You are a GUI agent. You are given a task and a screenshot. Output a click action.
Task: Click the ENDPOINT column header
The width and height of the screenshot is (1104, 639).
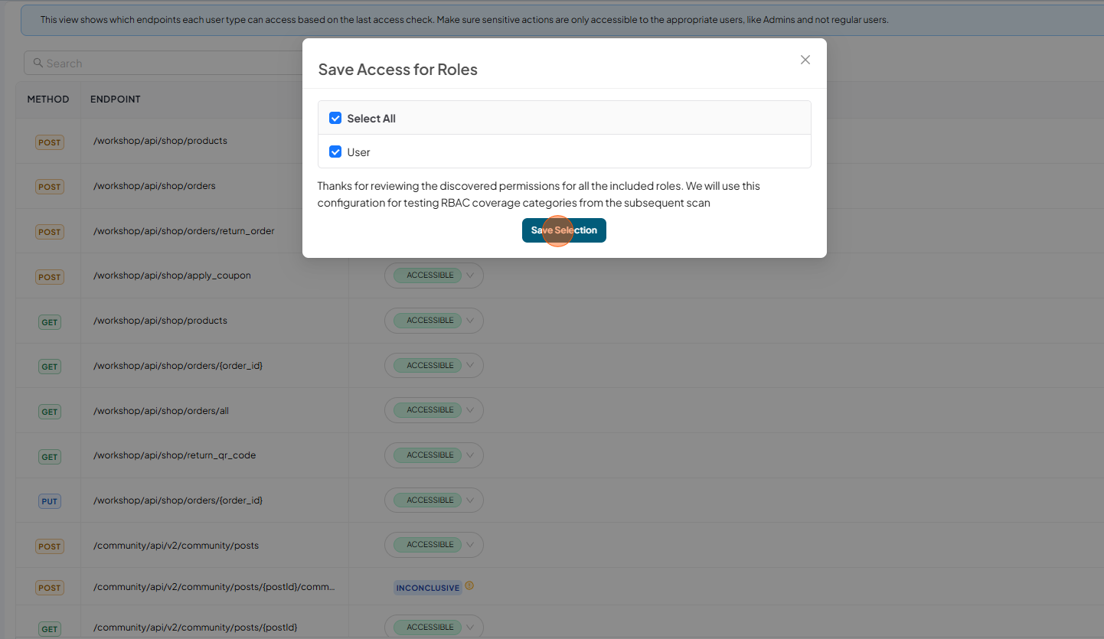[x=116, y=99]
